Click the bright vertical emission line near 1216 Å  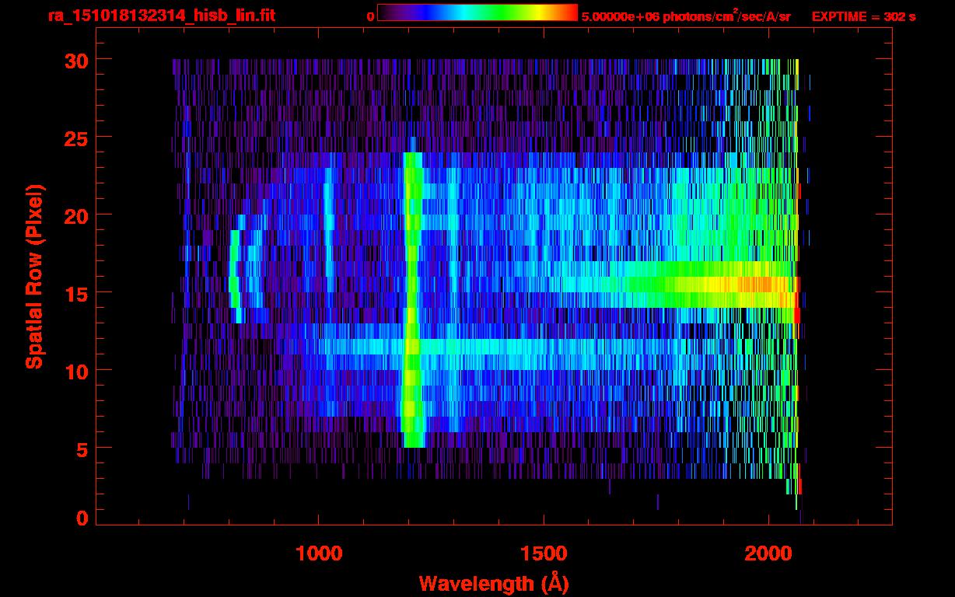coord(413,299)
